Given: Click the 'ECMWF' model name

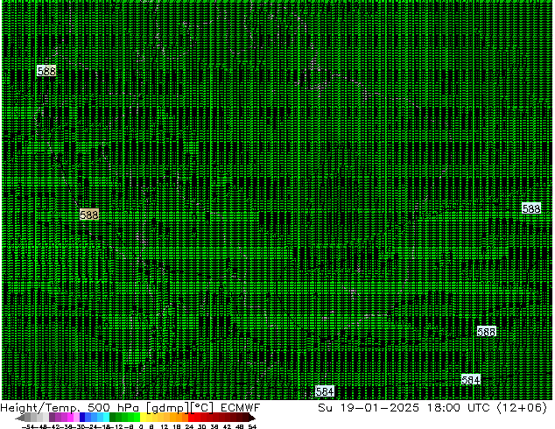Looking at the screenshot, I should pyautogui.click(x=241, y=408).
